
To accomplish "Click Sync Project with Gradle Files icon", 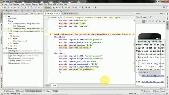I will [80, 7].
